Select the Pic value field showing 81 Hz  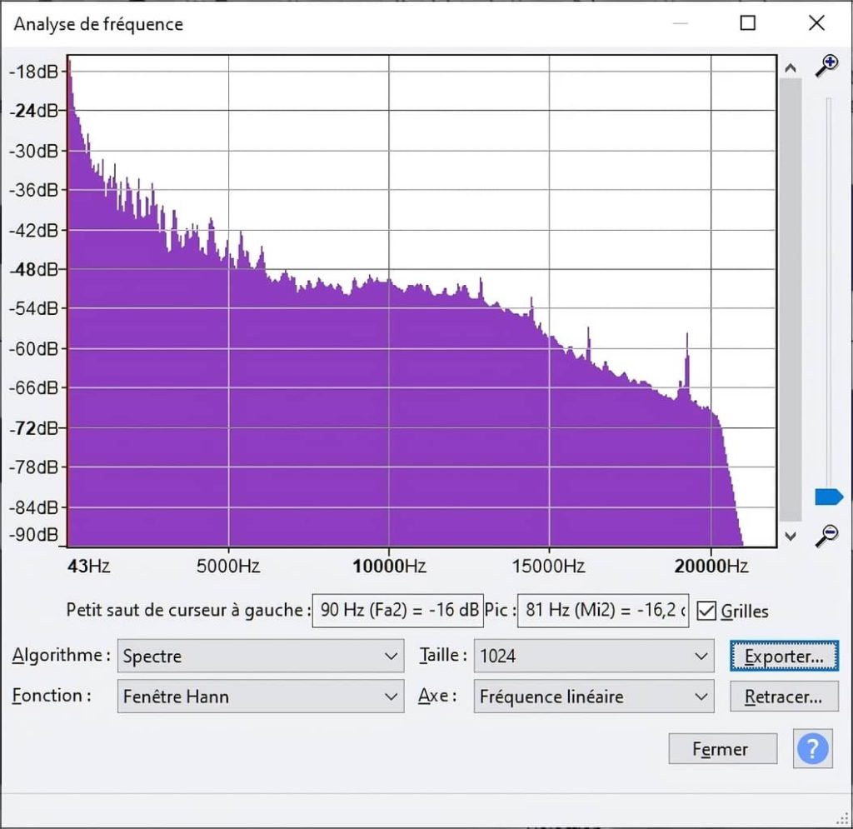(603, 611)
